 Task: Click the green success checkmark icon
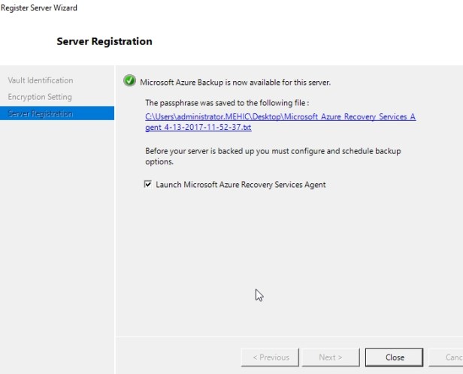click(x=129, y=80)
